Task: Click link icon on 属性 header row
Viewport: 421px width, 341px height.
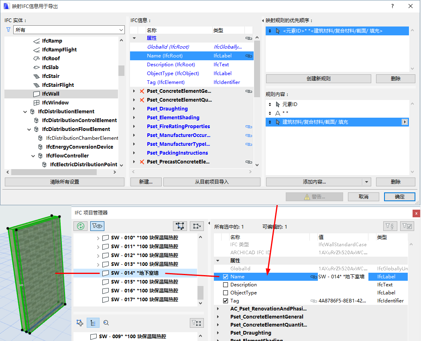Action: pyautogui.click(x=249, y=38)
